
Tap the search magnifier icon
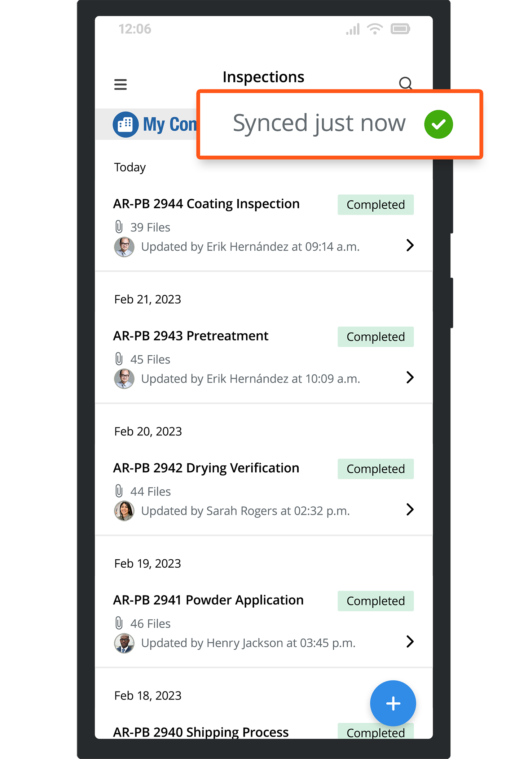[405, 83]
